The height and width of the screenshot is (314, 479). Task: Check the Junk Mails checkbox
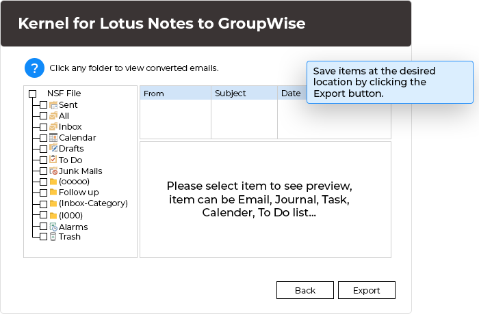click(x=43, y=171)
